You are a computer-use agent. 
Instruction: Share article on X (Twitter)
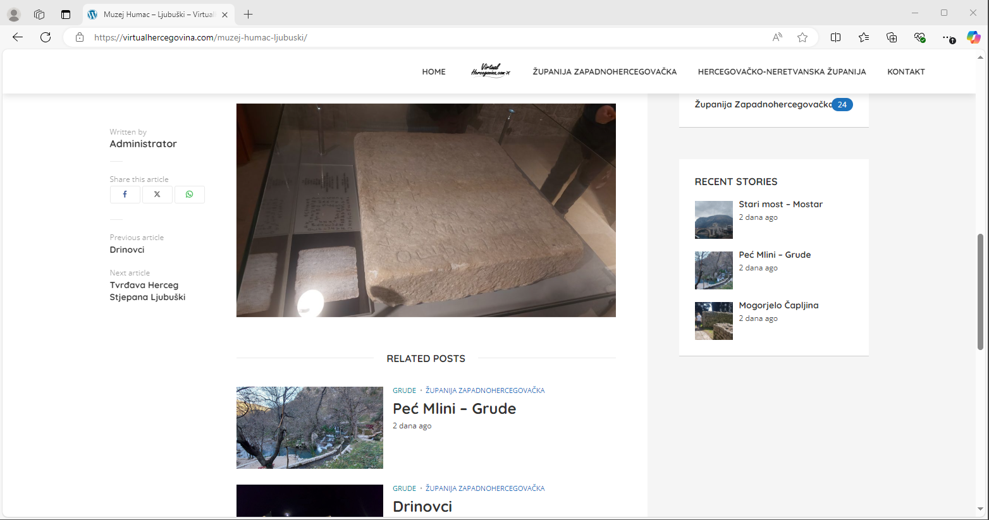tap(157, 195)
